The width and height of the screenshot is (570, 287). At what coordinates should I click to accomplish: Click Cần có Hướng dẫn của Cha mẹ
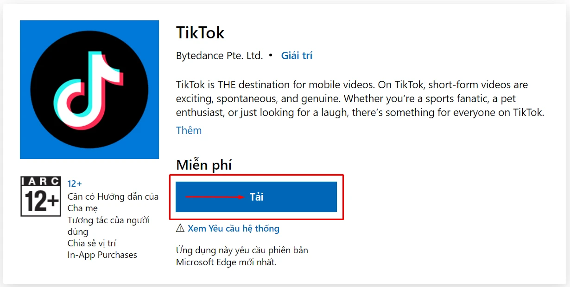point(113,202)
